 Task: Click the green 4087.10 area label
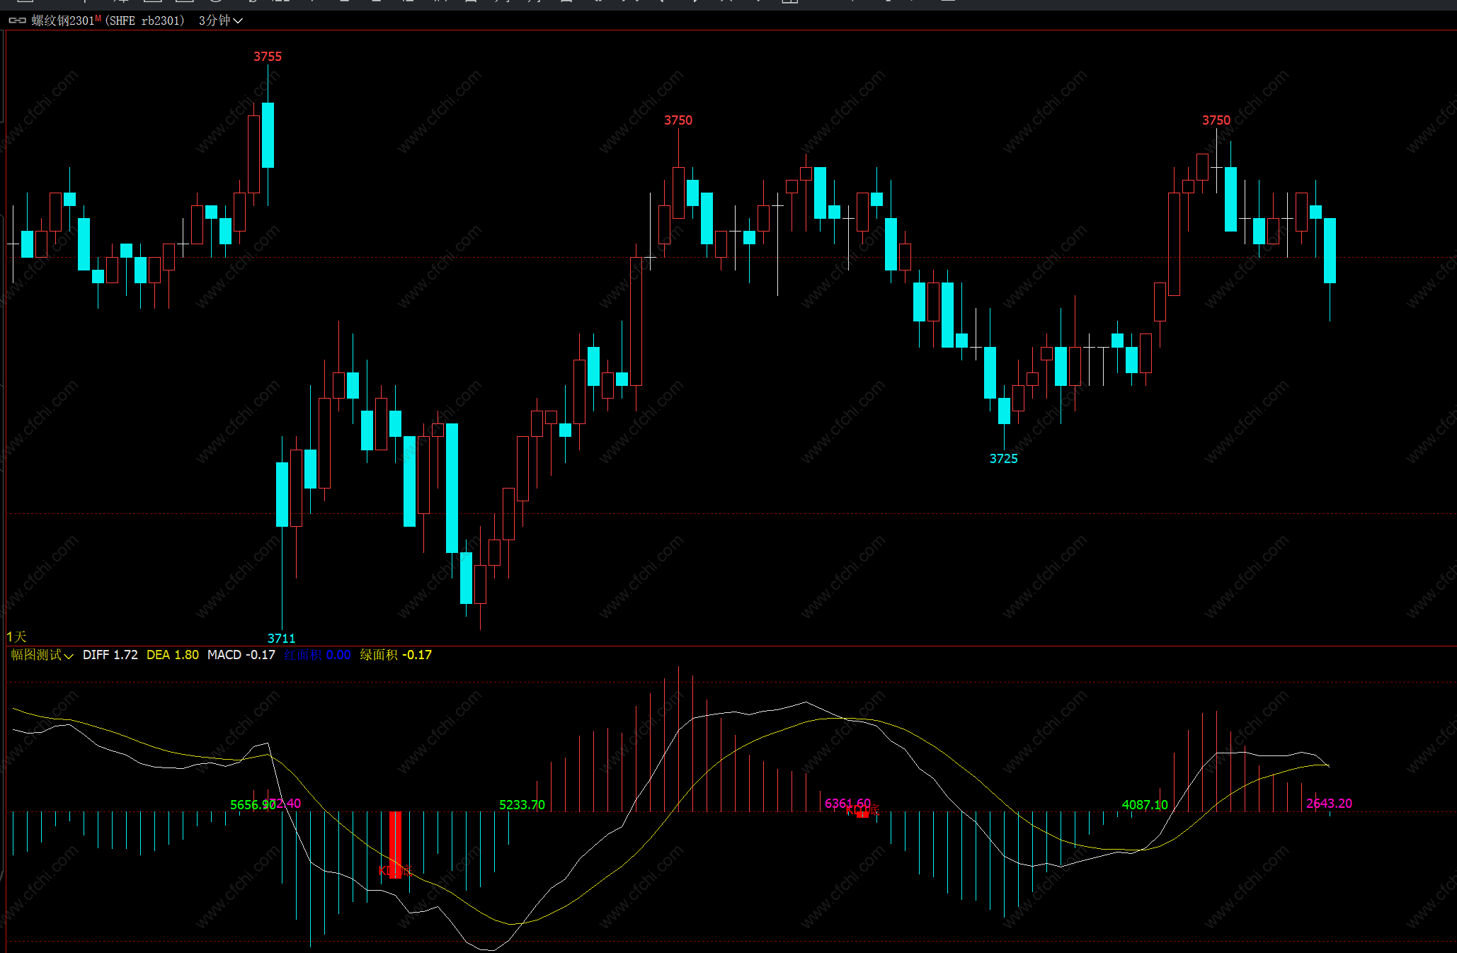[1145, 805]
